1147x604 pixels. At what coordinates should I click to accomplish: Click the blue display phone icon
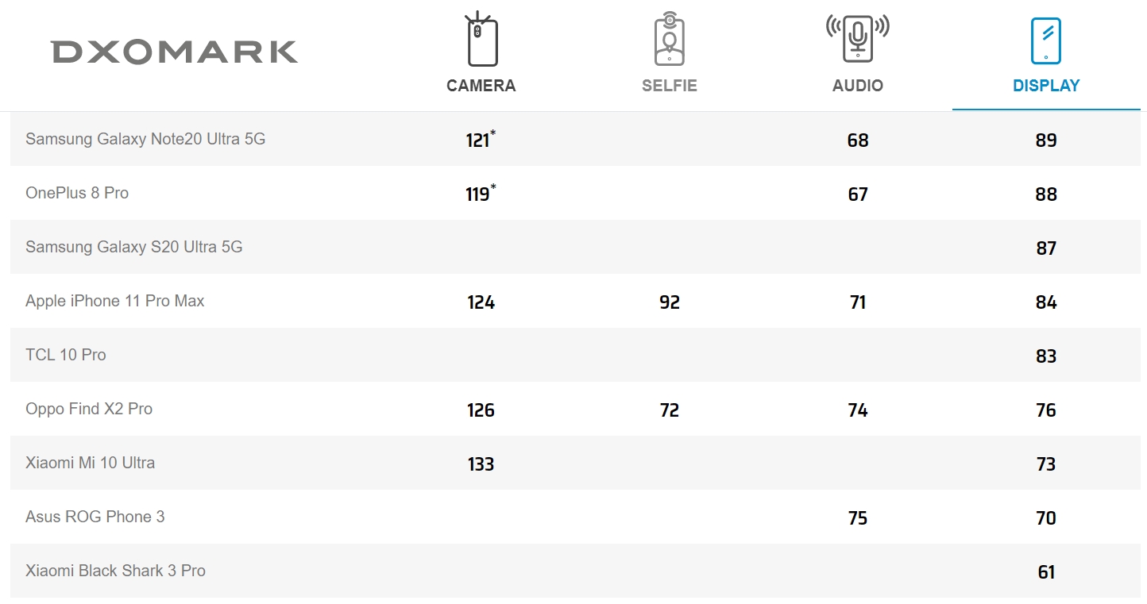pyautogui.click(x=1046, y=41)
